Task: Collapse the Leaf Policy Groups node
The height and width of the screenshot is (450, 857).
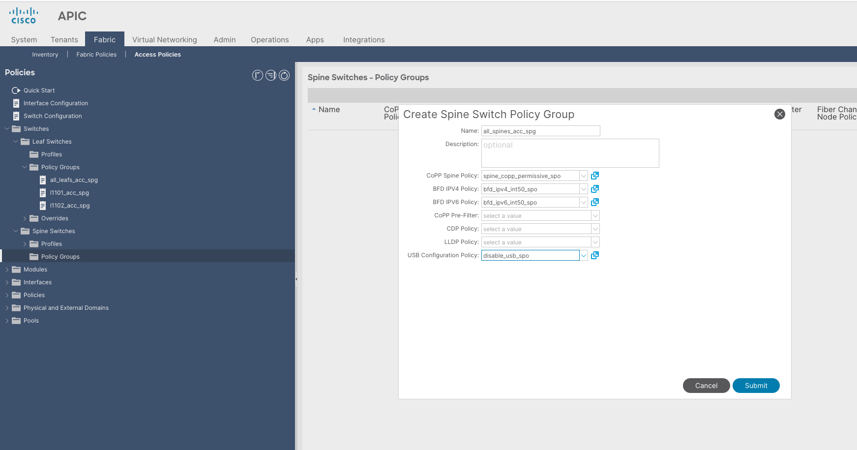Action: pyautogui.click(x=25, y=167)
